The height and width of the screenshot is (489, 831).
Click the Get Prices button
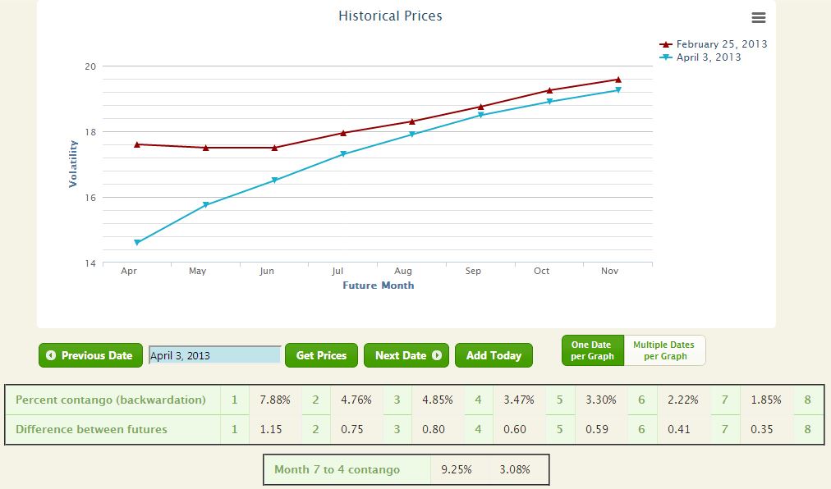[x=320, y=355]
